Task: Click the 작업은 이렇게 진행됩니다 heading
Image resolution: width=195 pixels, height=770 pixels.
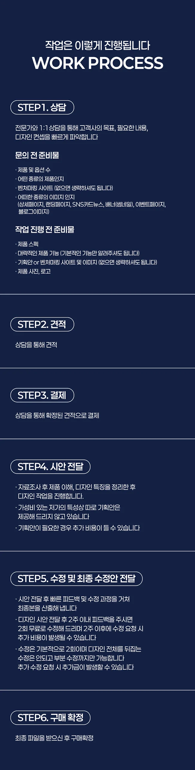Action: 97,46
